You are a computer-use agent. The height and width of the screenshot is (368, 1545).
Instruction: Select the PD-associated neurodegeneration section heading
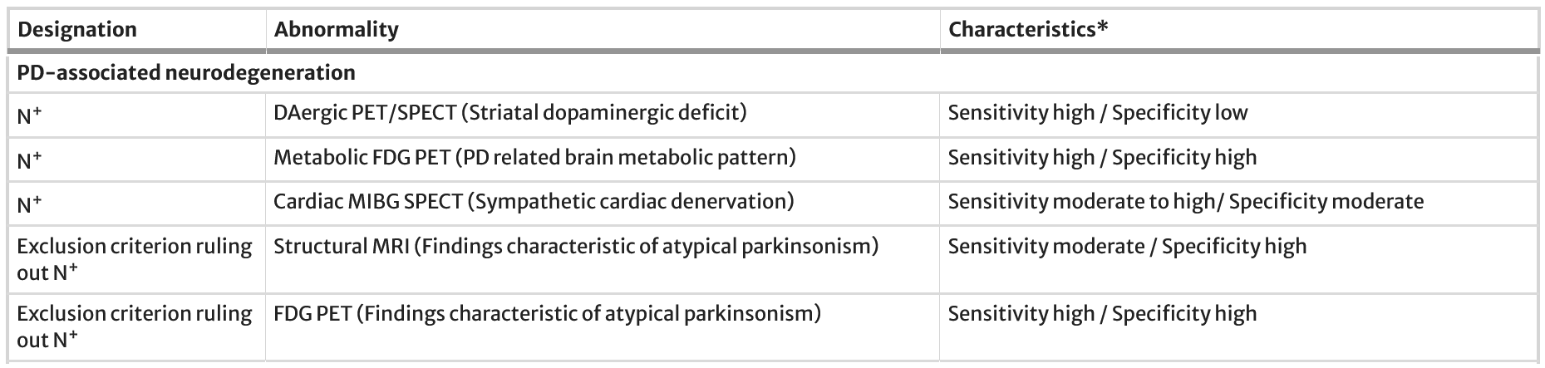click(x=186, y=73)
